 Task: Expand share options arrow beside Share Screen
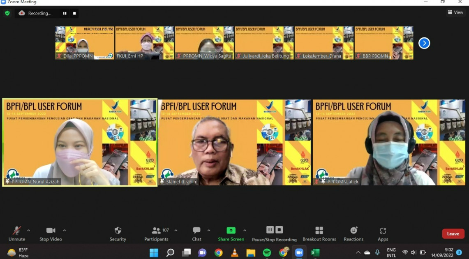pos(245,230)
